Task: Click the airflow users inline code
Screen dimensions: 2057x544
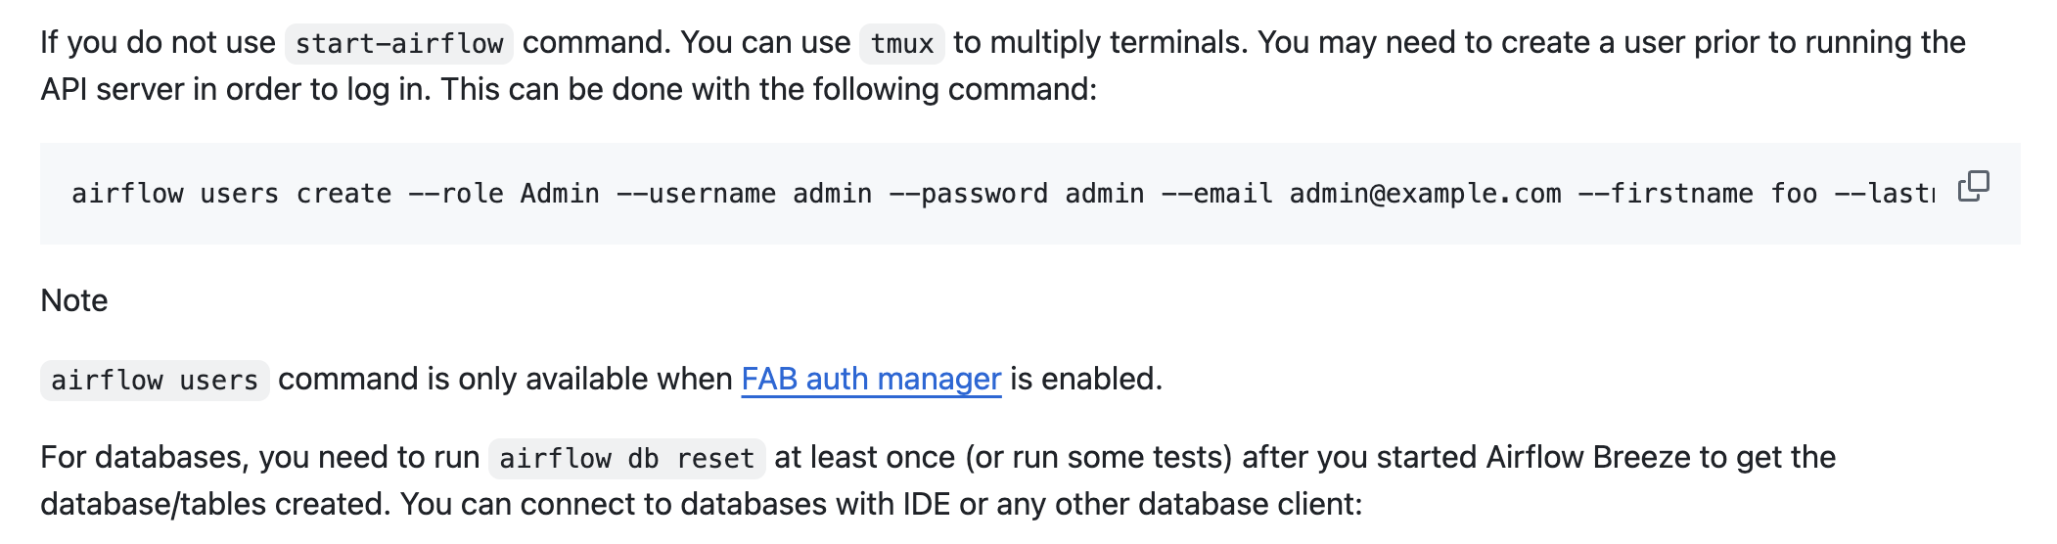Action: 155,381
